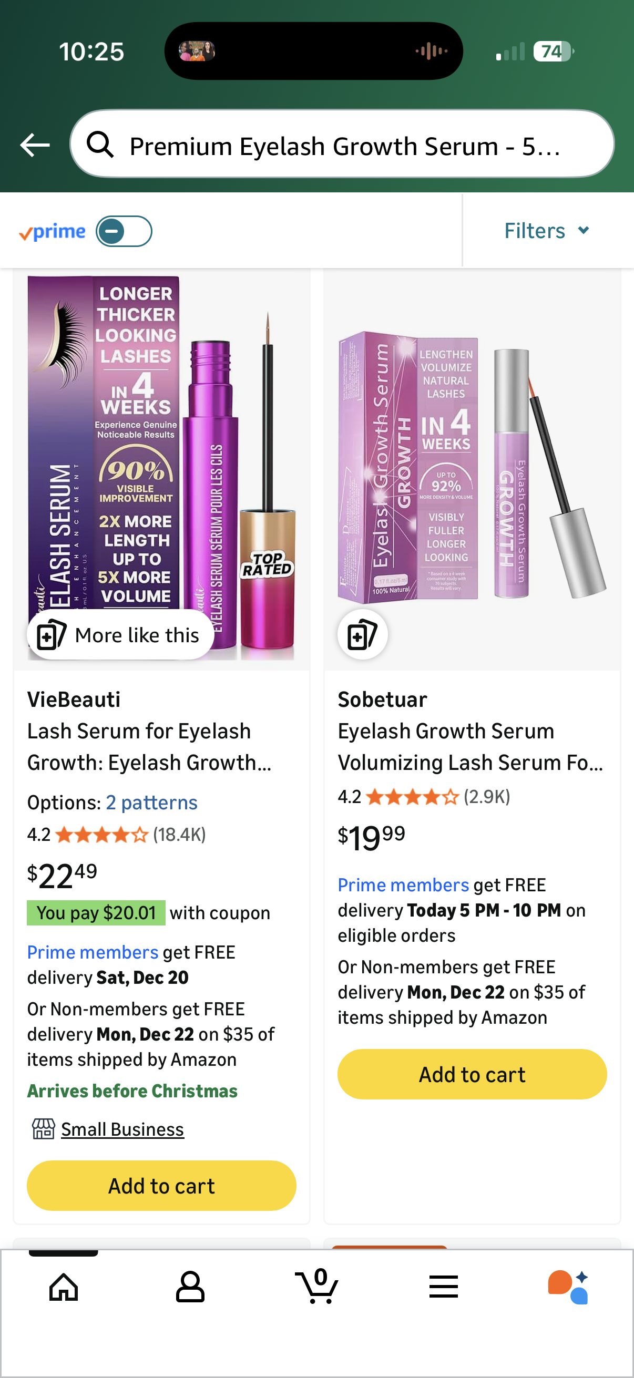Add the Sobetuar serum to cart

coord(471,1074)
